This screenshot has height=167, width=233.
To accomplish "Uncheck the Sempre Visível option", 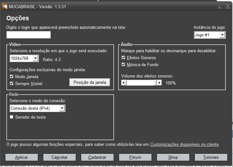I will pyautogui.click(x=12, y=83).
